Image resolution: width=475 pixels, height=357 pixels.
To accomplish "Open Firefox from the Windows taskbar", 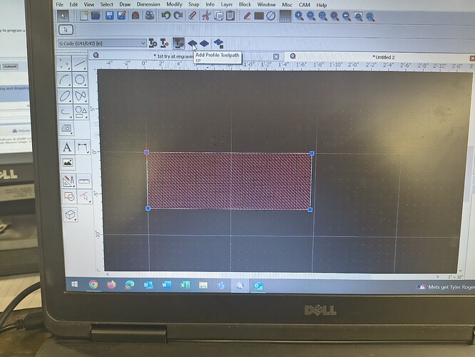I will (x=111, y=284).
